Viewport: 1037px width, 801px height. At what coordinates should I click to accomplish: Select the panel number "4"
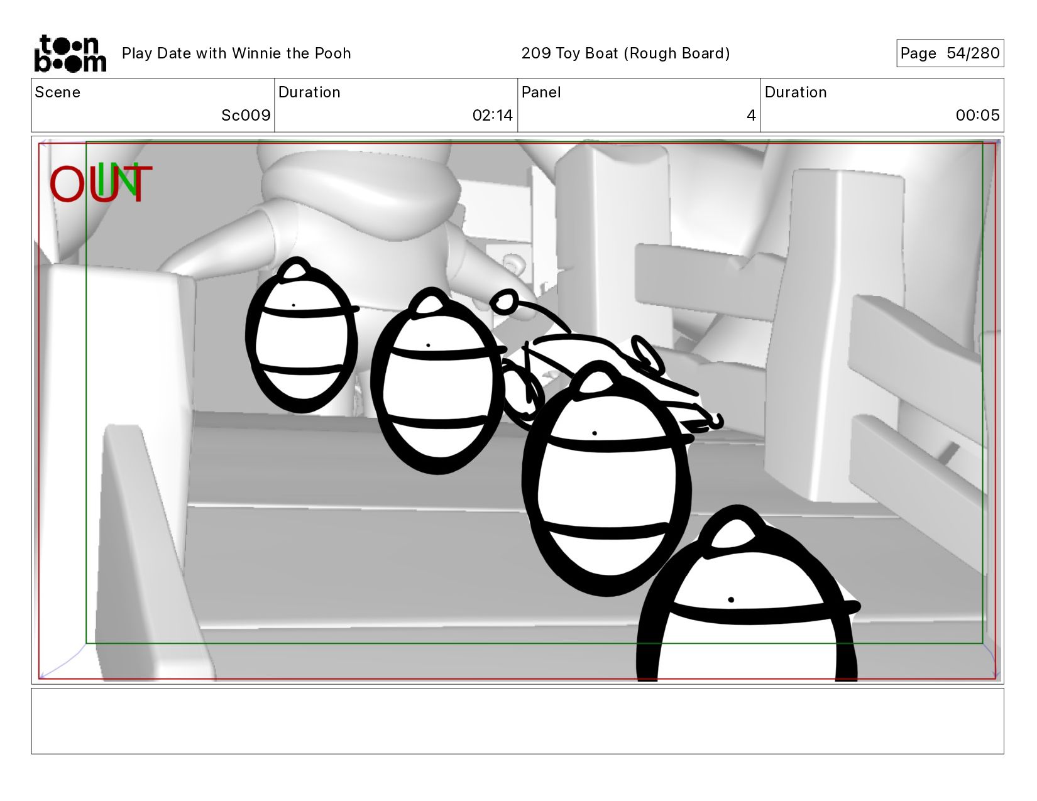click(x=751, y=116)
